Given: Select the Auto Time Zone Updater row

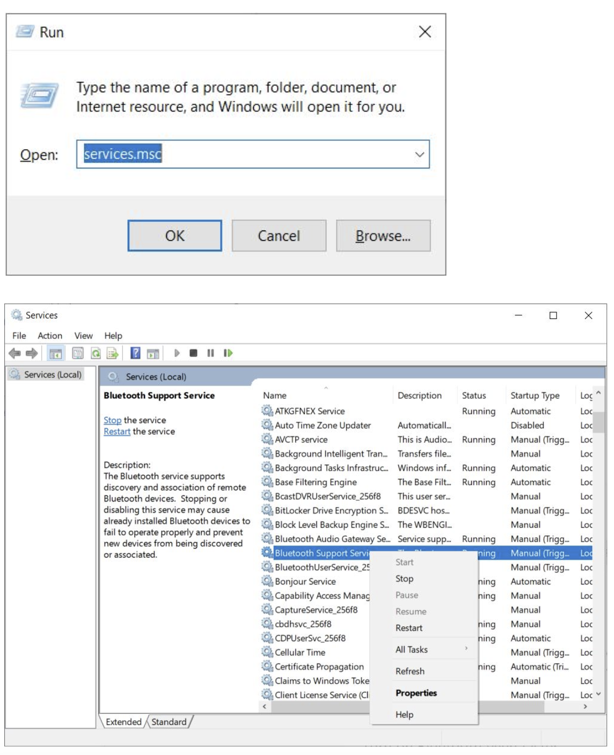Looking at the screenshot, I should click(x=427, y=425).
